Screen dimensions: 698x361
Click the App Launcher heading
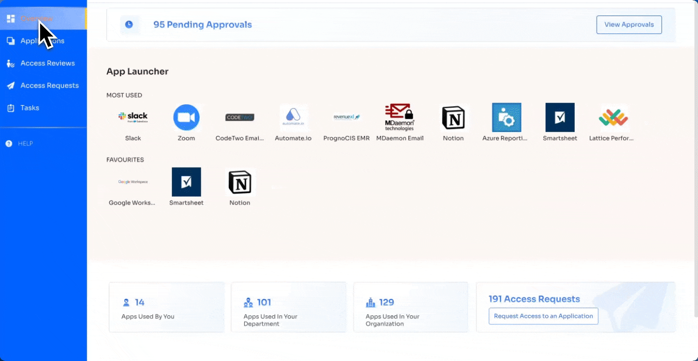(137, 71)
